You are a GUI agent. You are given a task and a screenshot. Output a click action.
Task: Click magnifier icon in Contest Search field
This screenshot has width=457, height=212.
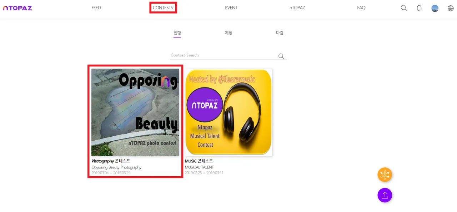[281, 56]
